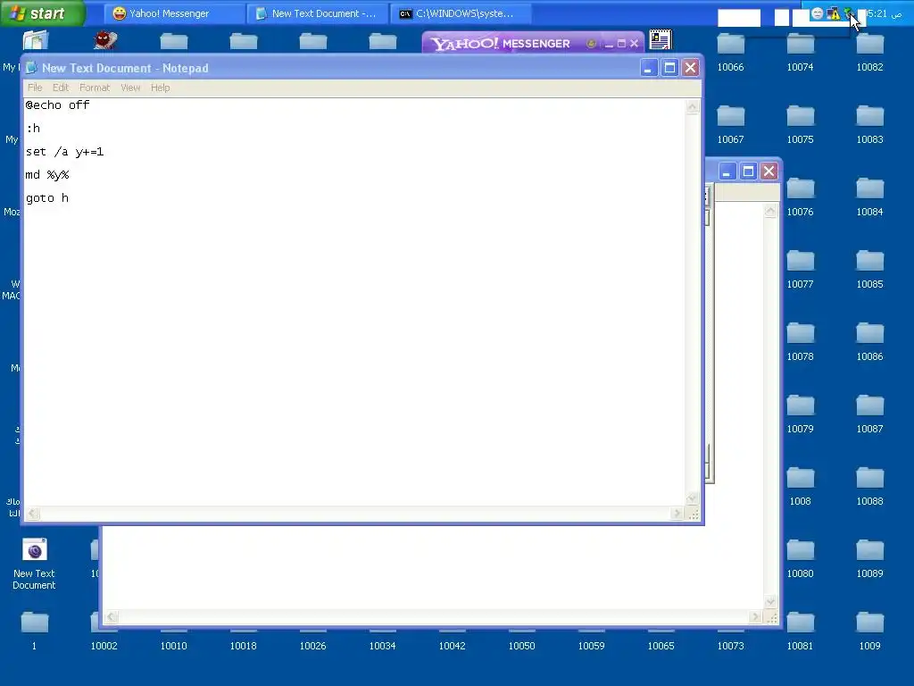Select the 10034 folder label
The image size is (914, 686).
click(x=382, y=646)
